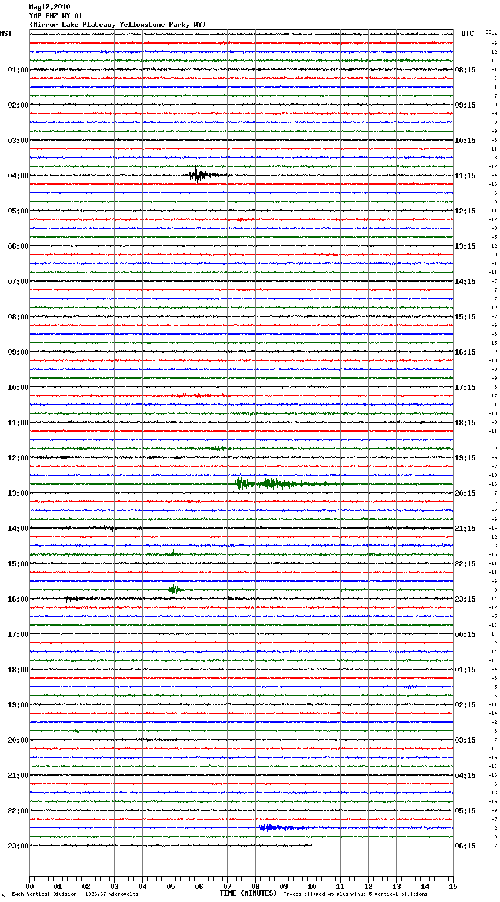Click the 19:15 UTC time label
Image resolution: width=500 pixels, height=902 pixels.
tap(465, 458)
